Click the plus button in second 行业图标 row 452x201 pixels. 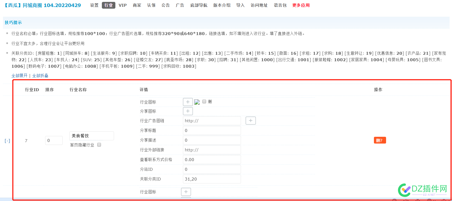pyautogui.click(x=186, y=192)
